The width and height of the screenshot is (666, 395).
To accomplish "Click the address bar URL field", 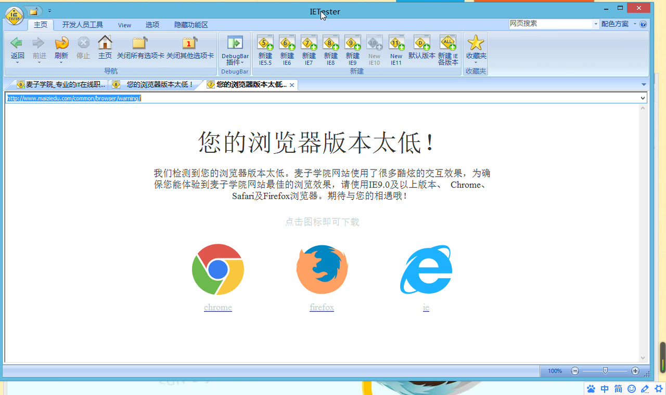I will pos(323,98).
